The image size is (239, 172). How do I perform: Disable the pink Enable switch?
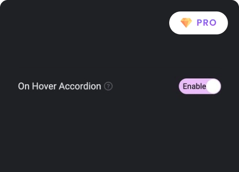pos(200,86)
